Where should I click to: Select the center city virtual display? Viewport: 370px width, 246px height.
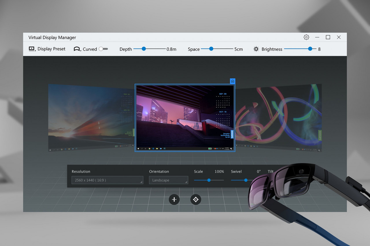(185, 118)
